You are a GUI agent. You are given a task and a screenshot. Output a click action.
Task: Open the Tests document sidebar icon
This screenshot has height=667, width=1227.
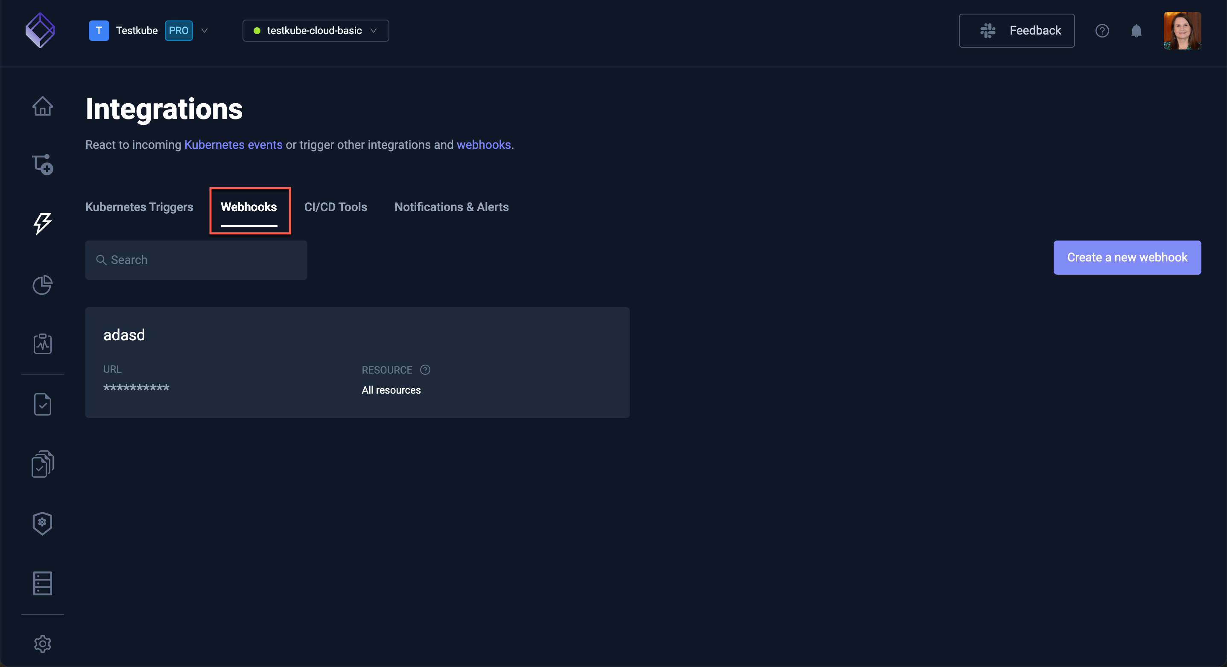(42, 404)
